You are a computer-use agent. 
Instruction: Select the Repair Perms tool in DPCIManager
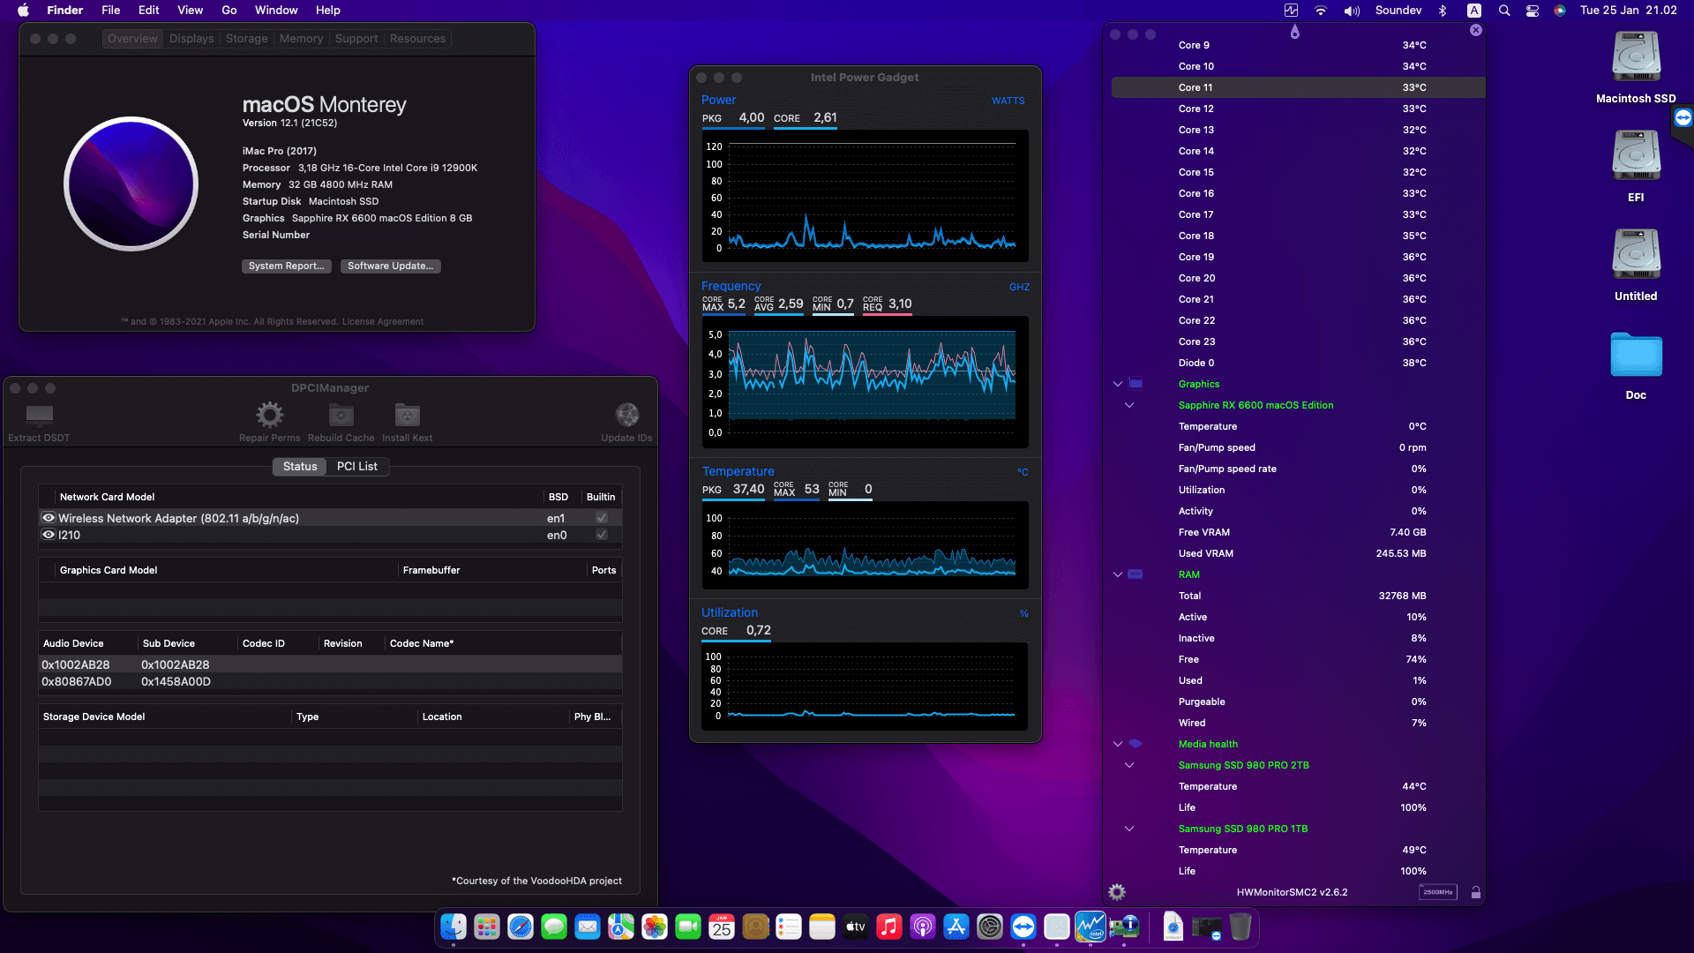pos(269,415)
